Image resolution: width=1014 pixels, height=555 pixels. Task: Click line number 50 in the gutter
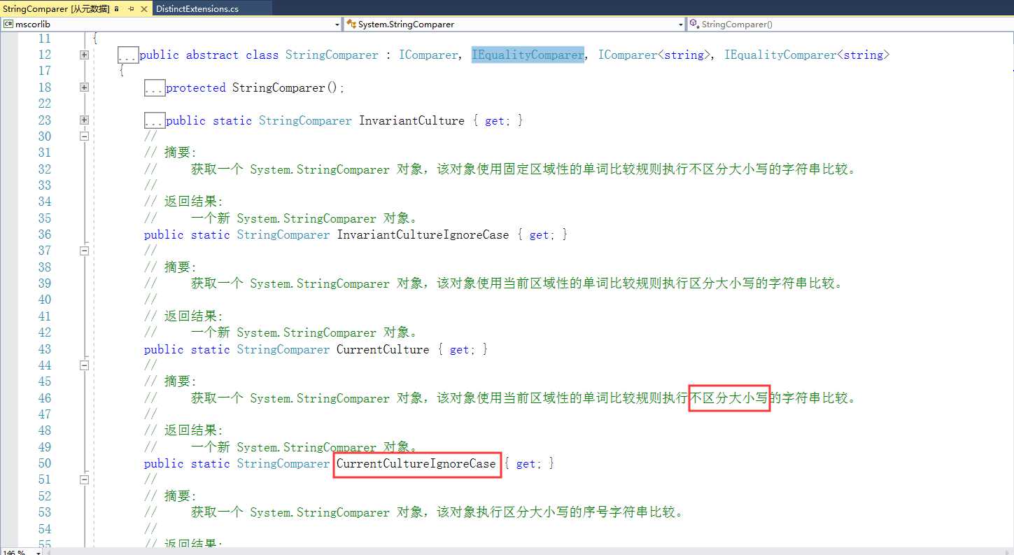pos(45,463)
